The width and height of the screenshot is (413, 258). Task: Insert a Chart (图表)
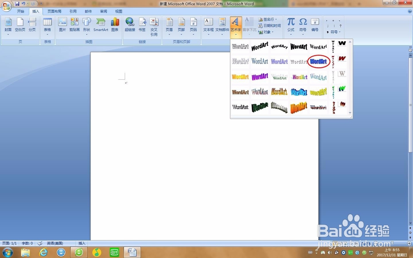pyautogui.click(x=115, y=25)
